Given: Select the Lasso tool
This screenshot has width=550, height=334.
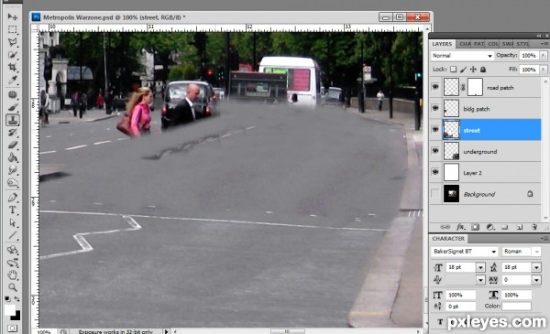Looking at the screenshot, I should click(x=13, y=42).
